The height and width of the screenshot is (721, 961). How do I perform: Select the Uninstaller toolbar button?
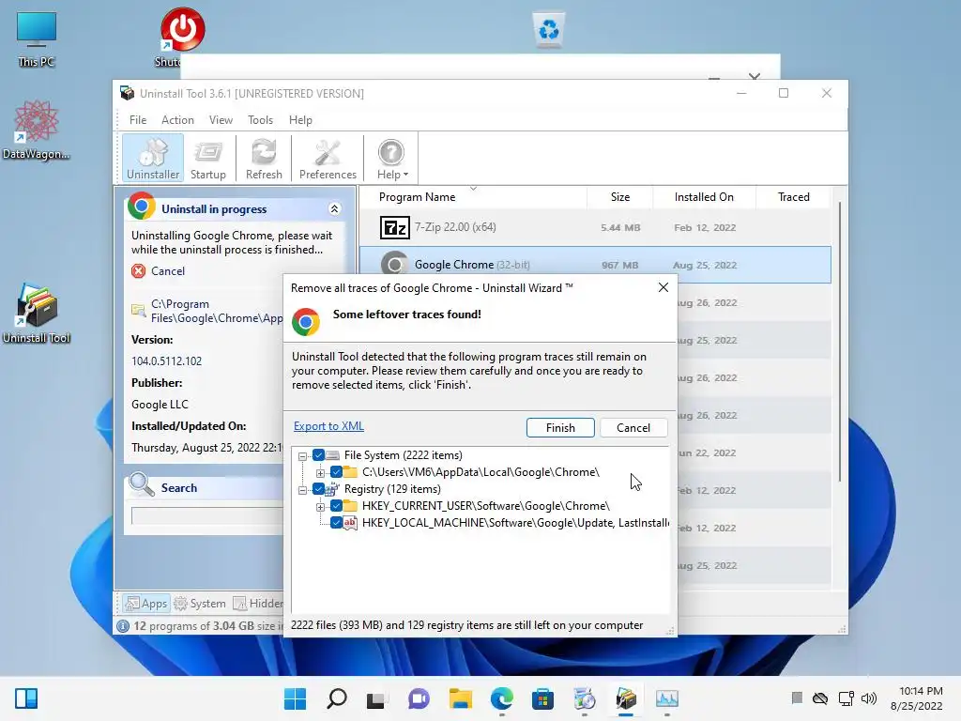click(153, 158)
